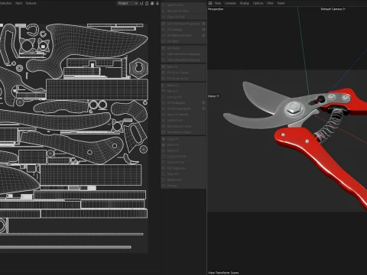This screenshot has height=275, width=367.
Task: Open Set UVW from Projection settings gear
Action: tap(203, 24)
